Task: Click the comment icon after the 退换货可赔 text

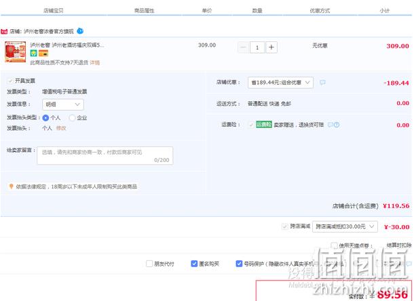Action: click(330, 125)
